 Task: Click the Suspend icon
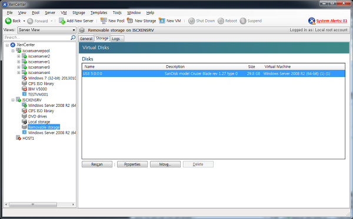click(x=243, y=21)
